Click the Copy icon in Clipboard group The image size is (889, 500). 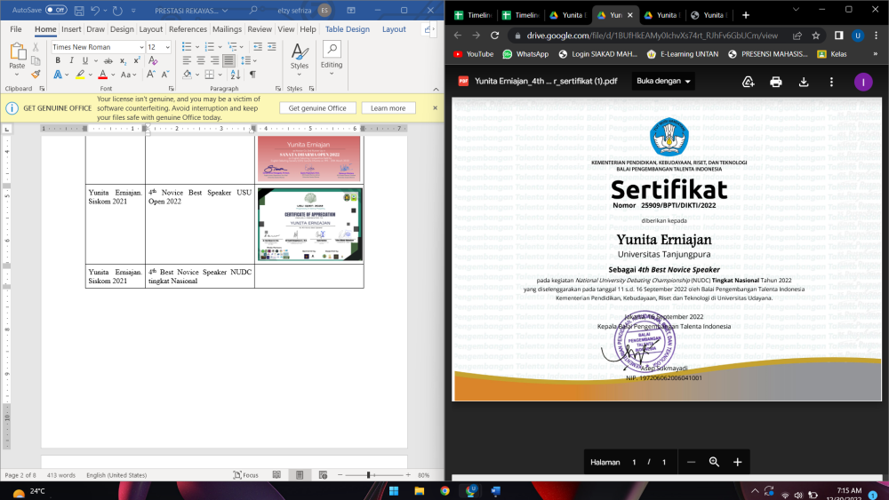(x=36, y=60)
